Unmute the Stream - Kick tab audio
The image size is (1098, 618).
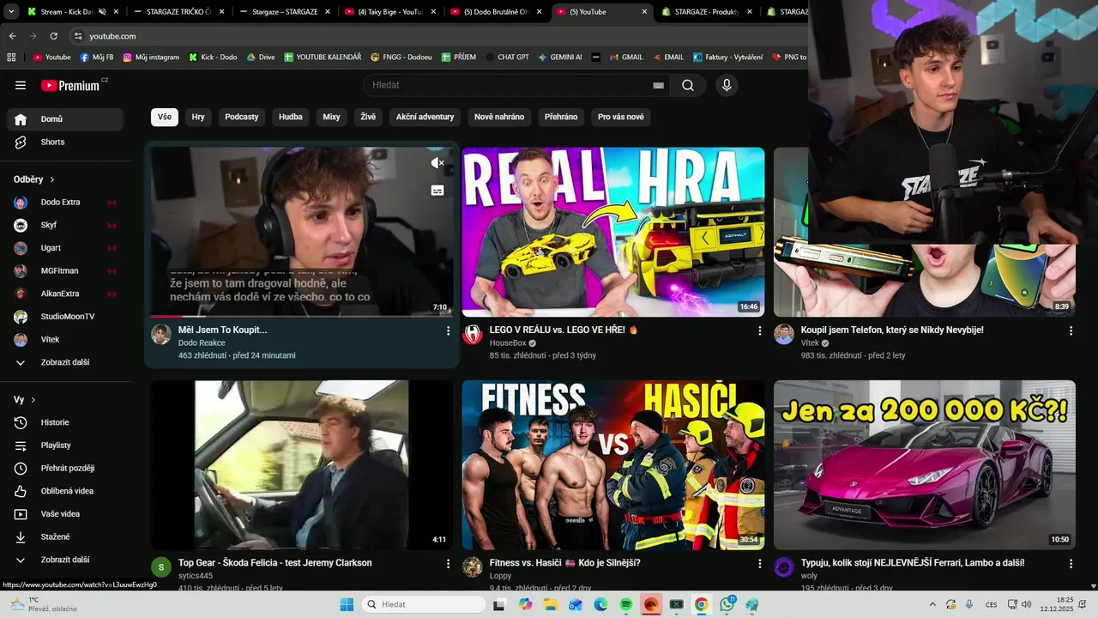pos(102,12)
